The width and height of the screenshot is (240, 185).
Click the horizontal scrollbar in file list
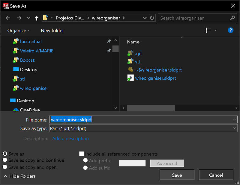click(x=151, y=108)
